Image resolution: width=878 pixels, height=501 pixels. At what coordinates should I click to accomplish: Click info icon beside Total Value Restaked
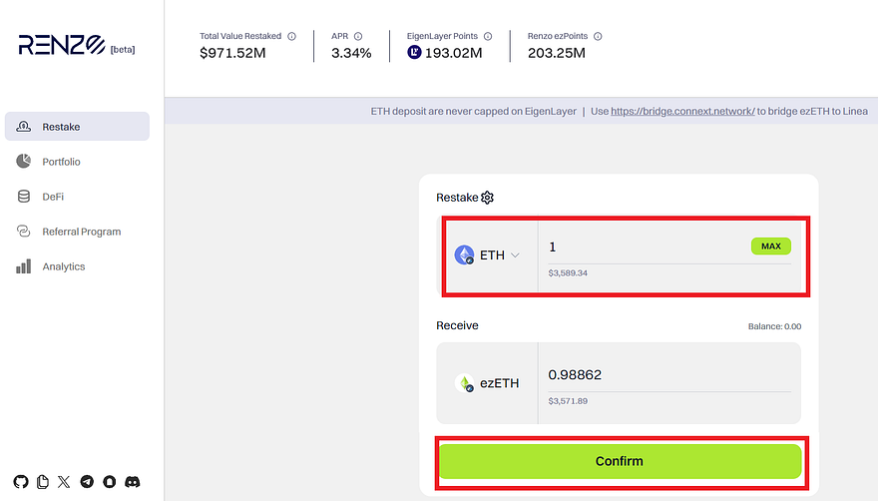coord(291,36)
